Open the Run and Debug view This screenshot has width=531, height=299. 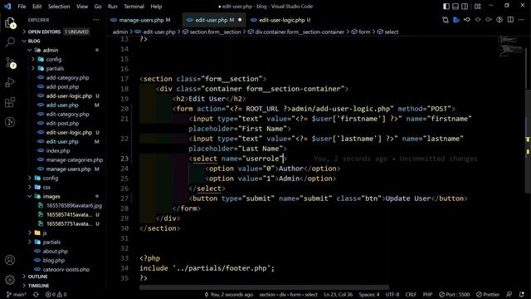click(10, 82)
